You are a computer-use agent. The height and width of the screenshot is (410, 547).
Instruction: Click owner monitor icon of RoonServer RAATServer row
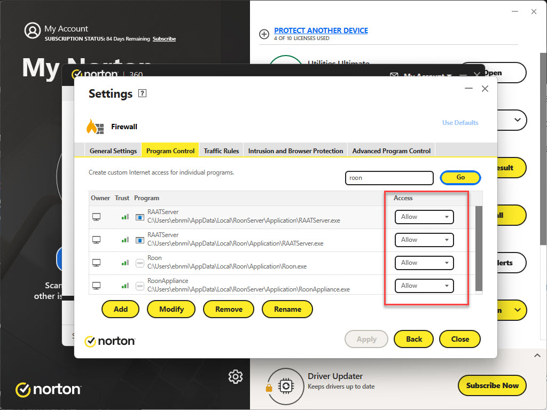(96, 217)
